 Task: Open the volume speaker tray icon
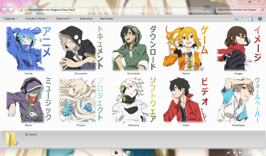[234, 152]
